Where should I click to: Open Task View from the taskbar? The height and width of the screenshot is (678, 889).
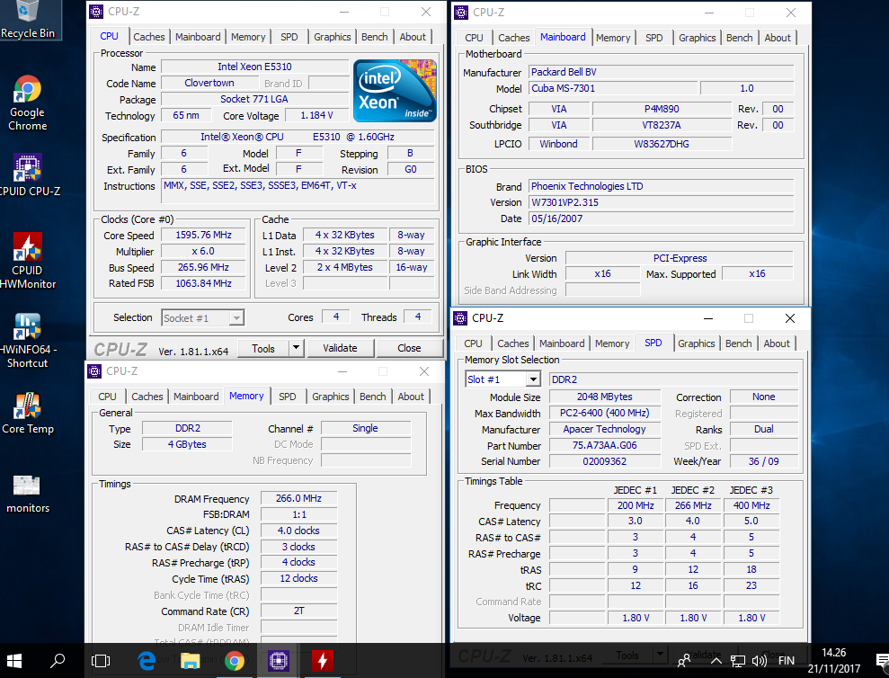101,660
